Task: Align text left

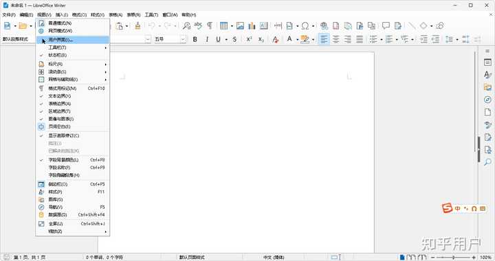Action: click(324, 39)
